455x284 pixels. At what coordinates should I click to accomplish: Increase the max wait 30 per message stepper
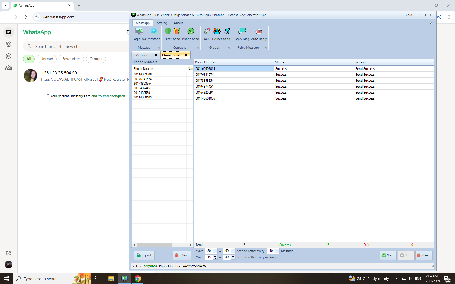pyautogui.click(x=233, y=256)
